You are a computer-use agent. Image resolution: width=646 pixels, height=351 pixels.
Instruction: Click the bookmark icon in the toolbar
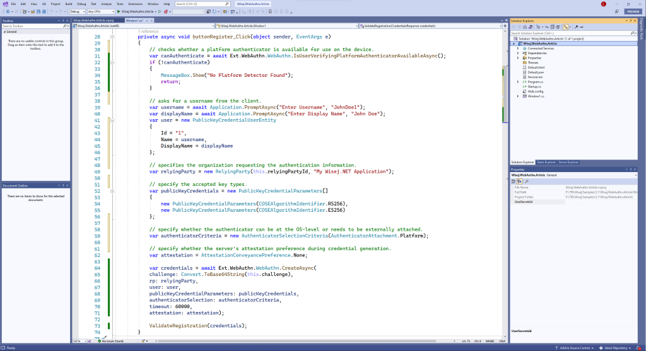tap(270, 11)
